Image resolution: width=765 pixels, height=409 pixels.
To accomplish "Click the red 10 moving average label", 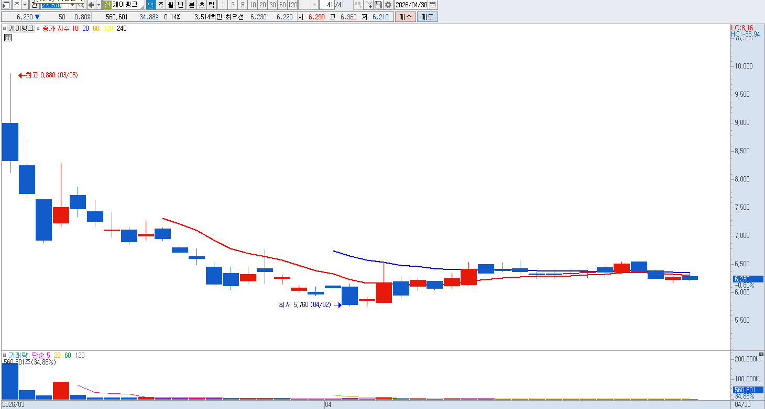I will coord(75,28).
